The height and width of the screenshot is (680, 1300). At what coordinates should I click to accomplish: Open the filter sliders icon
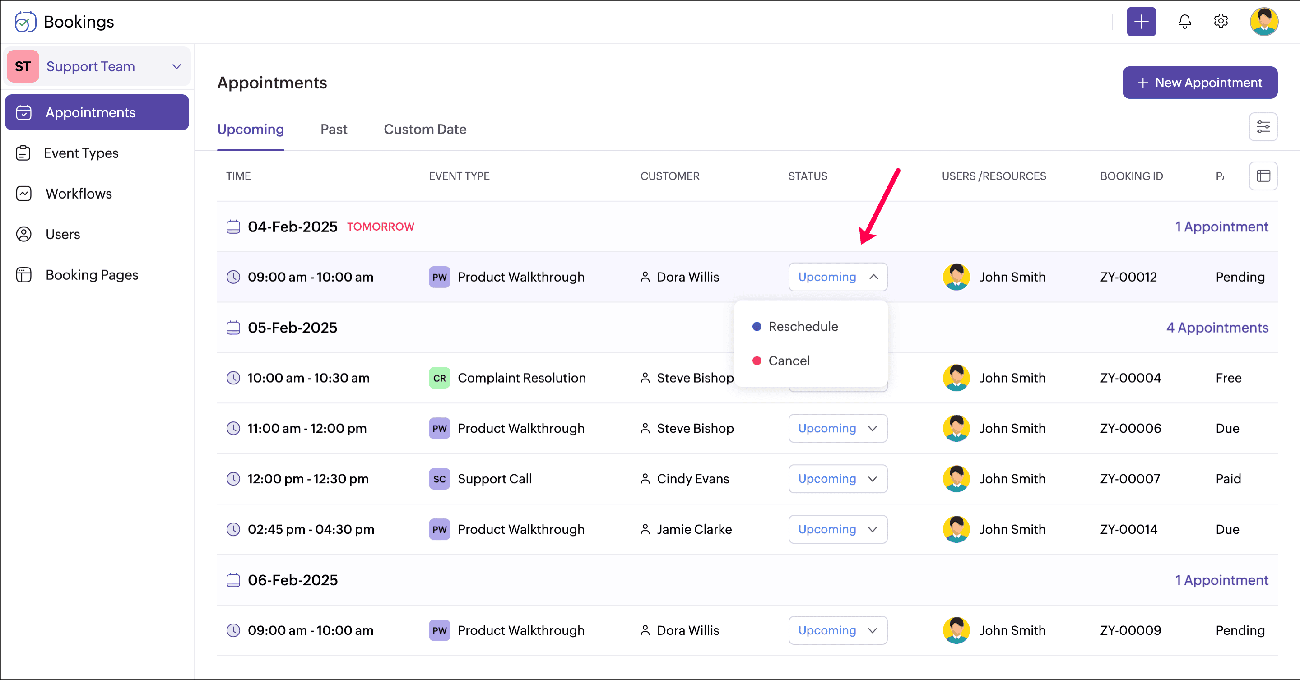[1263, 127]
